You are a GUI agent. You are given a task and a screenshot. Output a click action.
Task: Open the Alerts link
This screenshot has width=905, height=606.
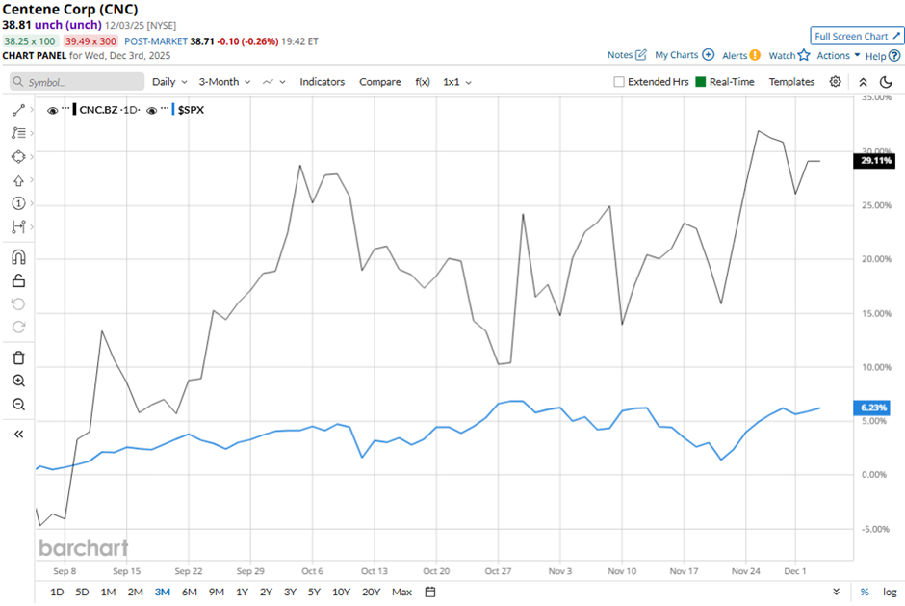735,56
